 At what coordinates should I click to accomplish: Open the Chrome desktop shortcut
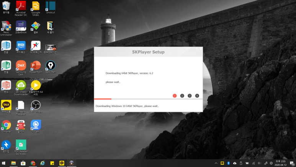[6, 126]
